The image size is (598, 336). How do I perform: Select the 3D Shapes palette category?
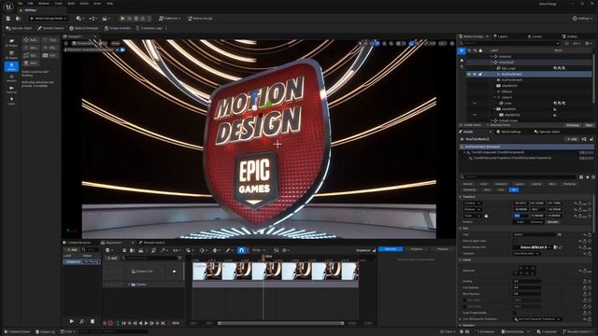pyautogui.click(x=11, y=55)
